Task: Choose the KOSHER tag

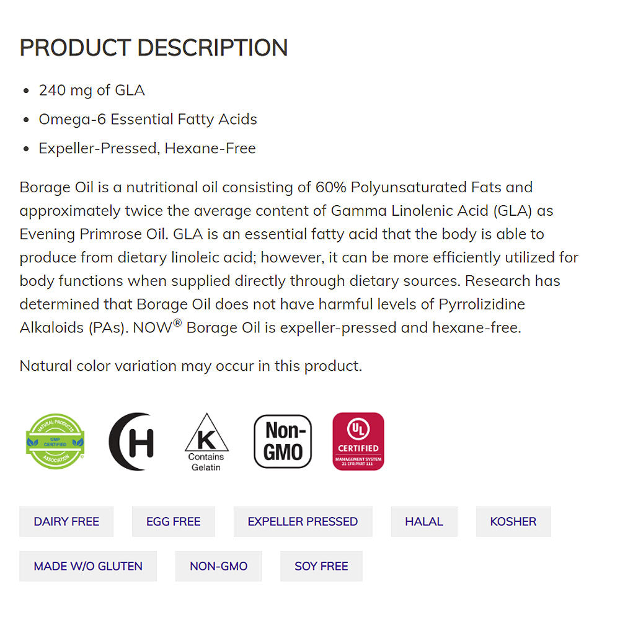Action: click(x=513, y=521)
